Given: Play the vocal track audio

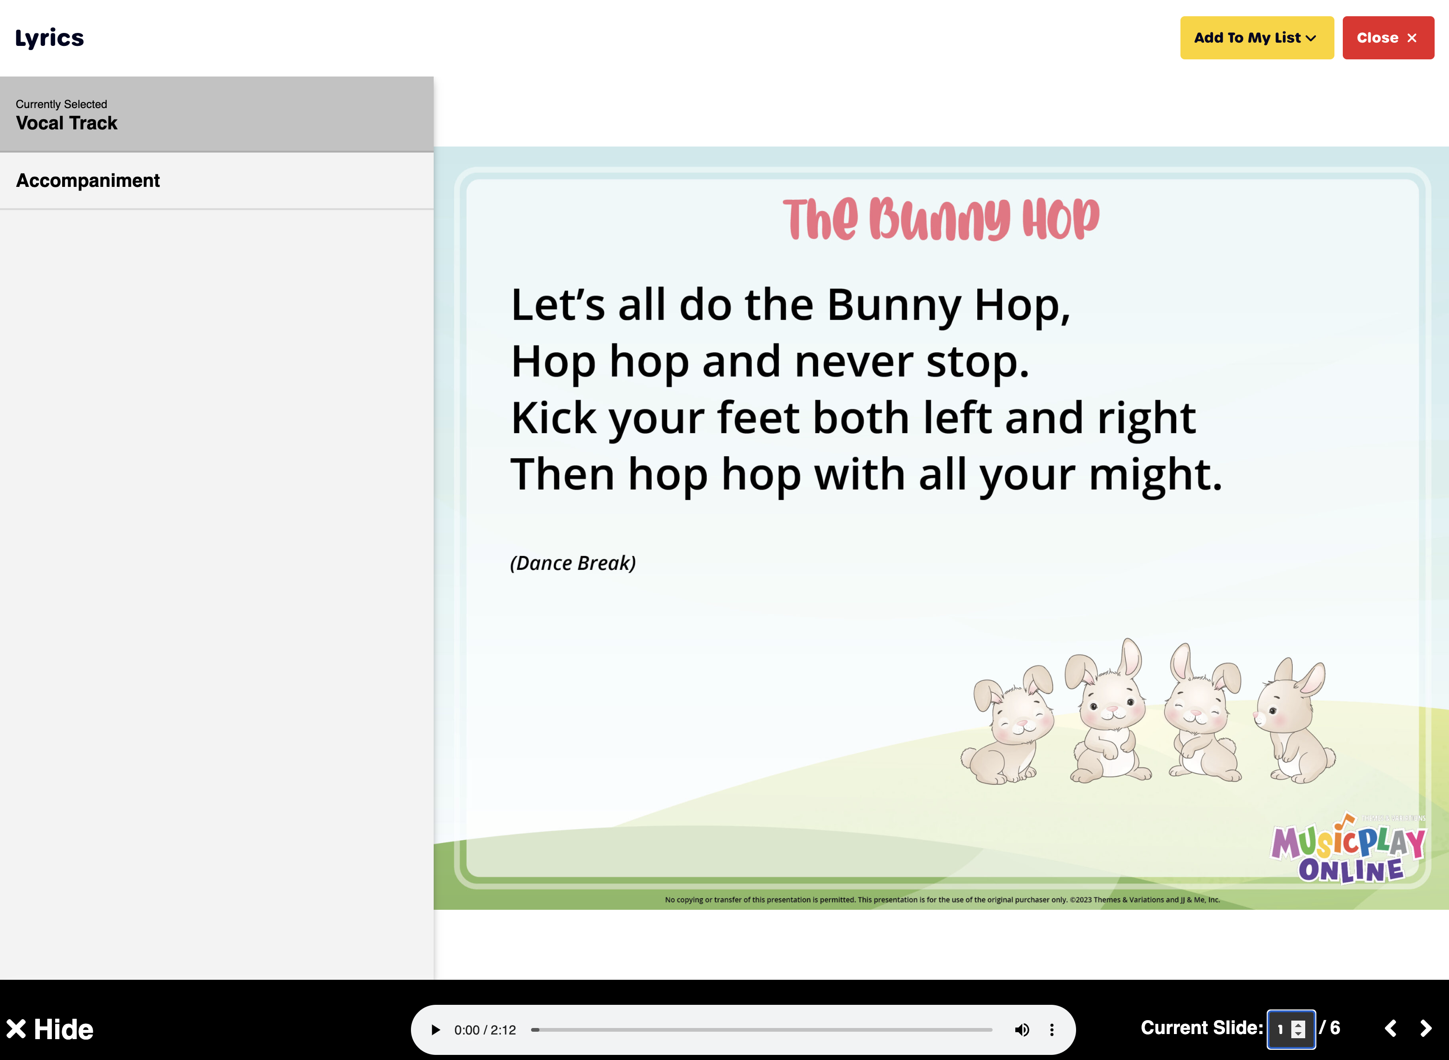Looking at the screenshot, I should (435, 1030).
